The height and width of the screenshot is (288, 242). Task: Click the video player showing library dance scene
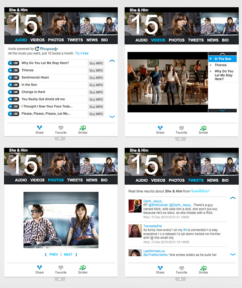[x=168, y=82]
